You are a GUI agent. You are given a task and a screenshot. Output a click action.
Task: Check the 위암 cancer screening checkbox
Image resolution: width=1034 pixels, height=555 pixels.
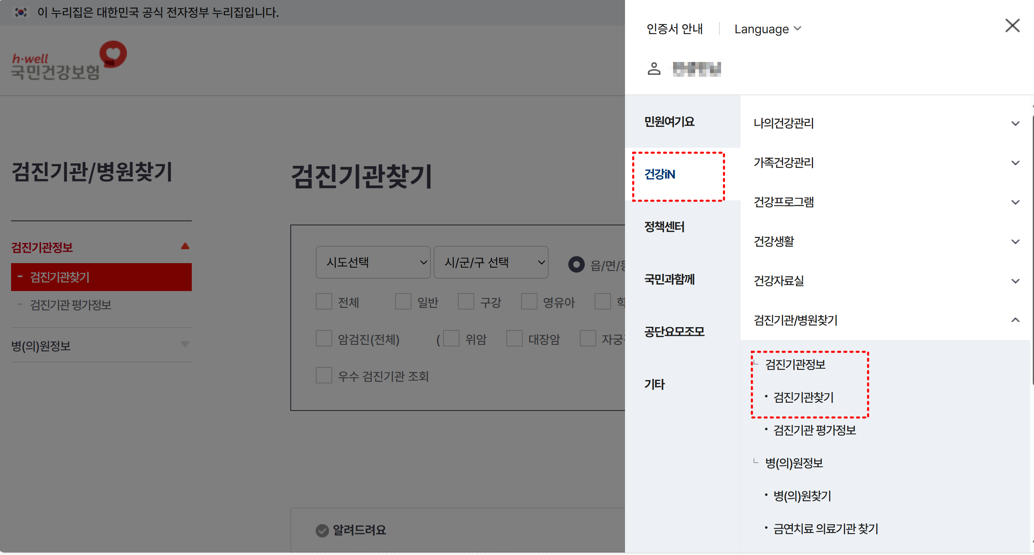tap(451, 339)
